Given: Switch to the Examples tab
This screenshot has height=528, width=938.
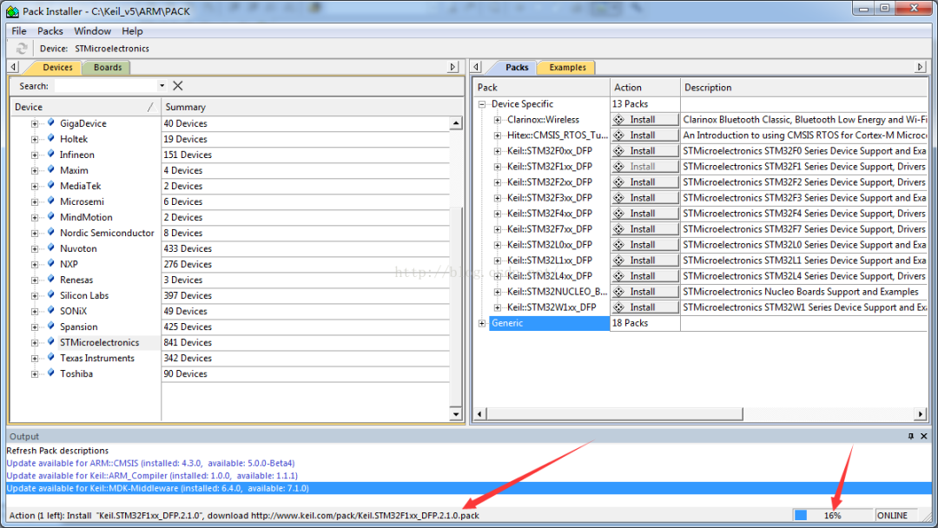Looking at the screenshot, I should 568,68.
